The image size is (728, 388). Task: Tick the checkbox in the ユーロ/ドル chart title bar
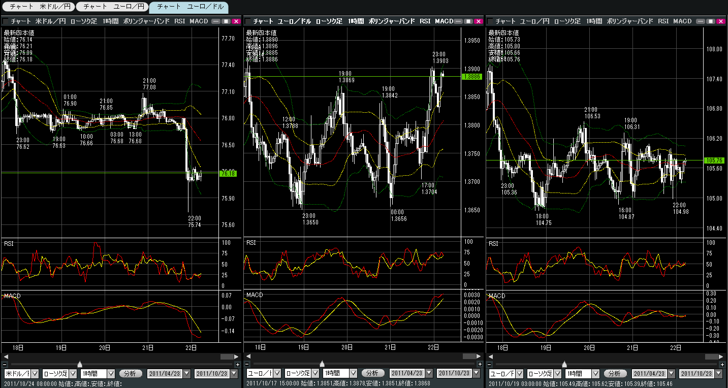[248, 21]
